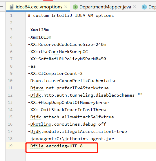Click the -Dkotlinx.coroutines.debug=off line
156x161 pixels.
click(67, 124)
